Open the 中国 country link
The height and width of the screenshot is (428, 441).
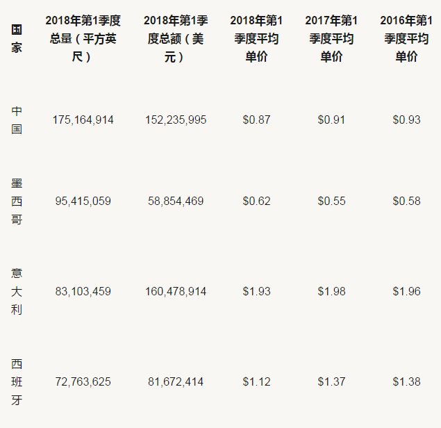17,120
